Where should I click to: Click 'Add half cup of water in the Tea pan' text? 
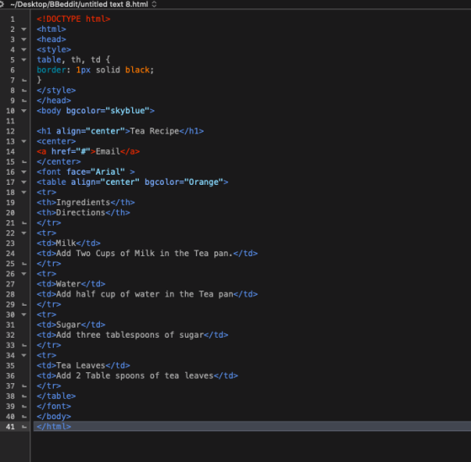pos(145,294)
